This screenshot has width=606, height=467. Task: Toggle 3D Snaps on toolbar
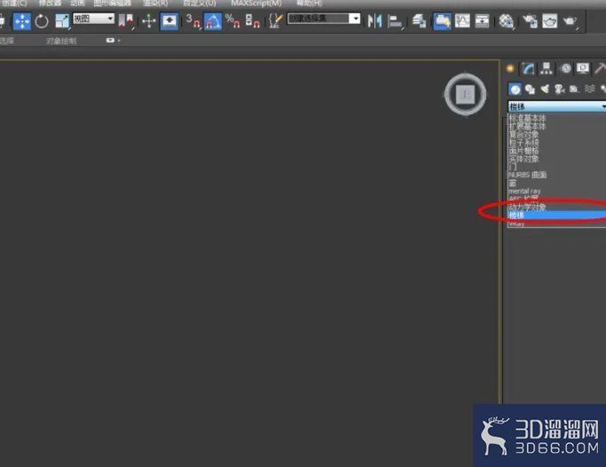(193, 20)
